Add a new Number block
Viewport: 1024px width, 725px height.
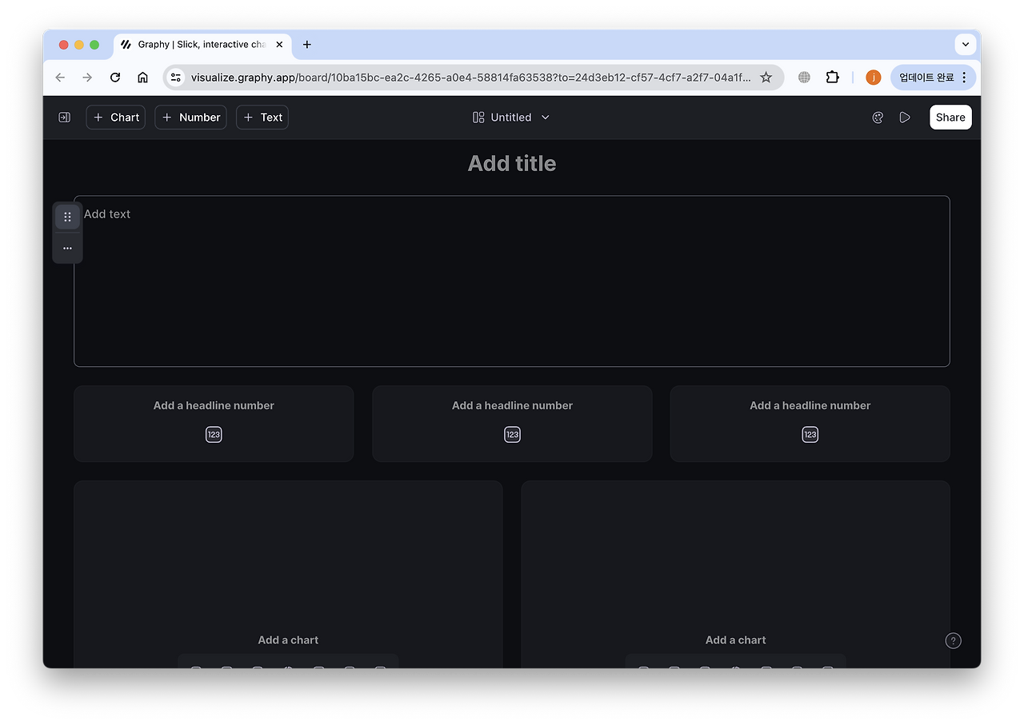[190, 118]
